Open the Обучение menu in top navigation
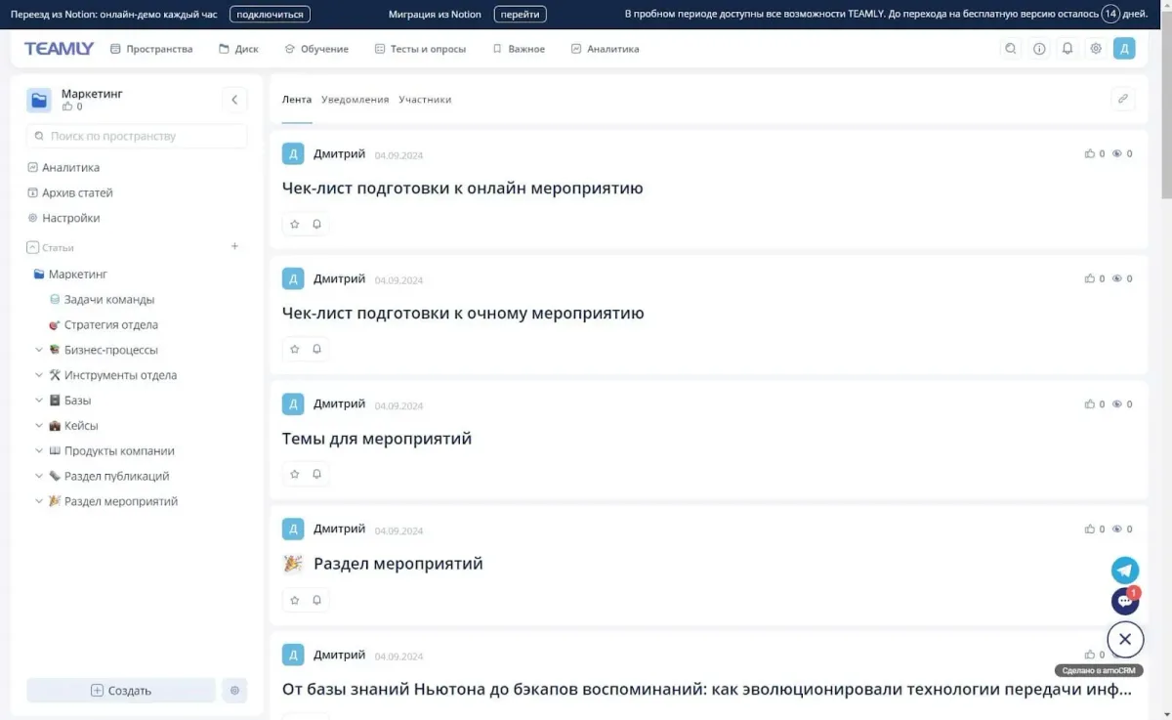 click(316, 49)
